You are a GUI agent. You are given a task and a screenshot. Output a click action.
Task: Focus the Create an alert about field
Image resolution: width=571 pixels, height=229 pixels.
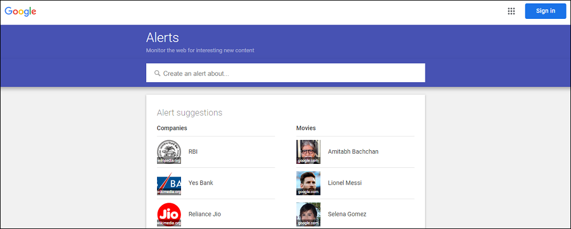tap(285, 73)
